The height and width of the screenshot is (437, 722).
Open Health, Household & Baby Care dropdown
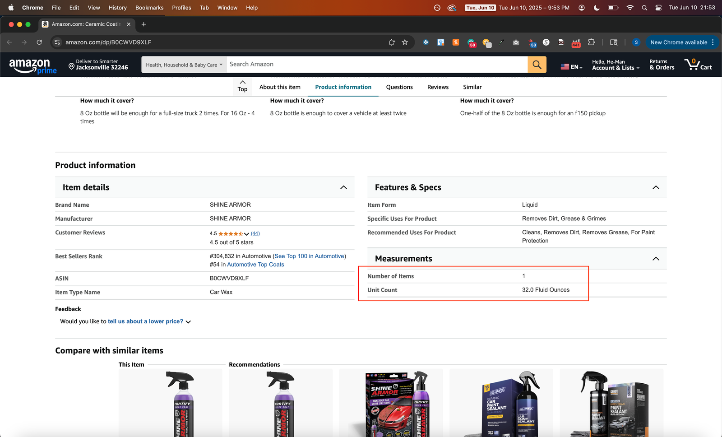[184, 65]
